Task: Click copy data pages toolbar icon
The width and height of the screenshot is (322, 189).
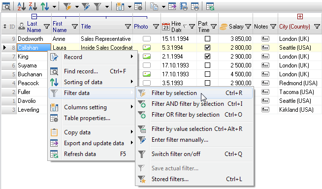Action: pos(154,6)
